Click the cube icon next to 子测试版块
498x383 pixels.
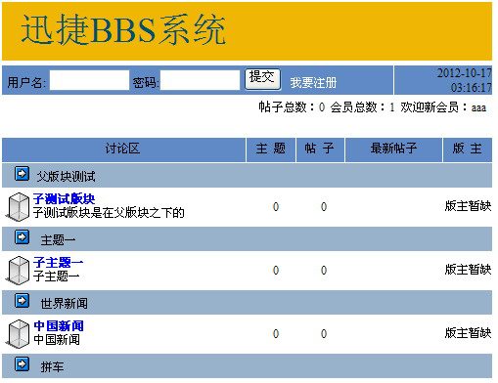19,207
